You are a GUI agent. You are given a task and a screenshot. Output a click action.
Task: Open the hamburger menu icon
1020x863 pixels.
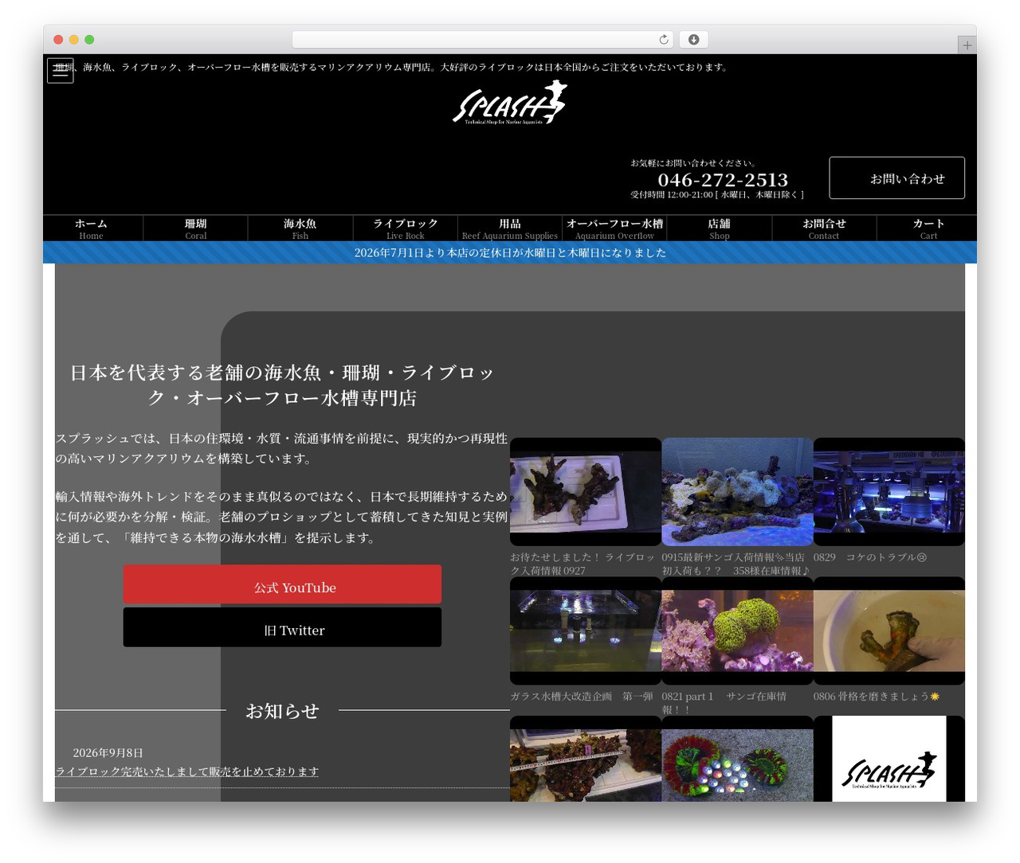tap(61, 71)
